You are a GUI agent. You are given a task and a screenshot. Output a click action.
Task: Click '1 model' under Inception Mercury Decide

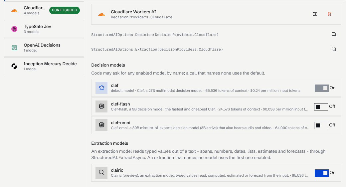[30, 69]
